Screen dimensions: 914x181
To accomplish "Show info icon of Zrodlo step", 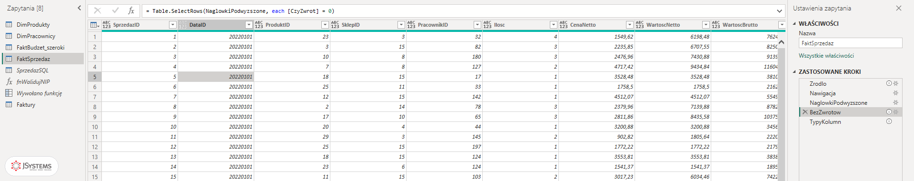I will 889,83.
